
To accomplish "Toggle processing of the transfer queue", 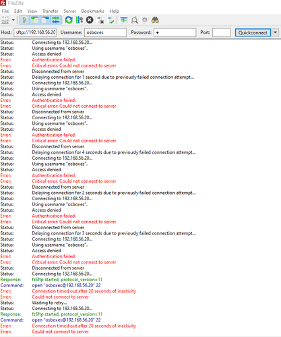I will tap(79, 20).
